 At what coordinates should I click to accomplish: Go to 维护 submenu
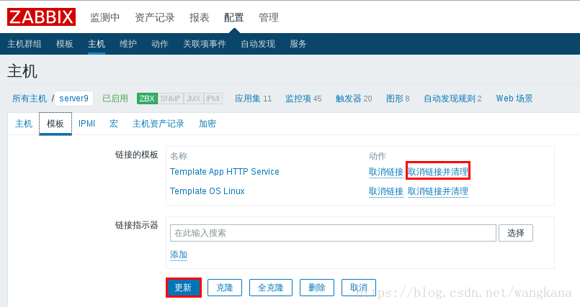pos(128,44)
